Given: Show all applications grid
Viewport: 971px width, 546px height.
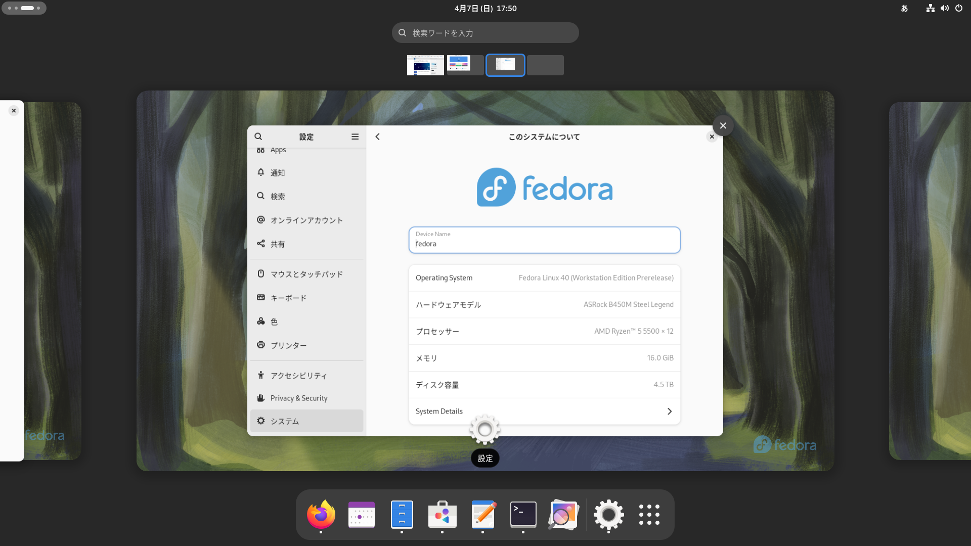Looking at the screenshot, I should click(649, 515).
